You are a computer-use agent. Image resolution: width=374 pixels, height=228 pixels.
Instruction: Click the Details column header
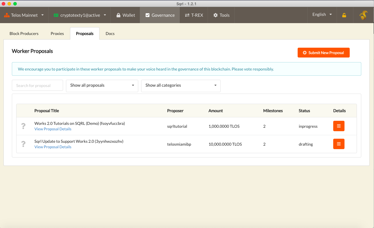[x=340, y=111]
